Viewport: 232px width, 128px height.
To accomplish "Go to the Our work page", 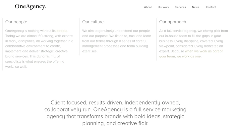I will click(x=163, y=7).
